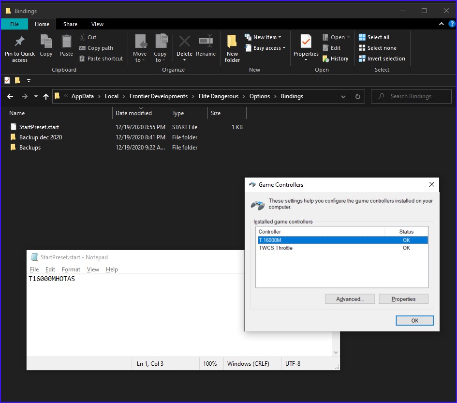Click Options breadcrumb segment
457x403 pixels.
coord(260,96)
